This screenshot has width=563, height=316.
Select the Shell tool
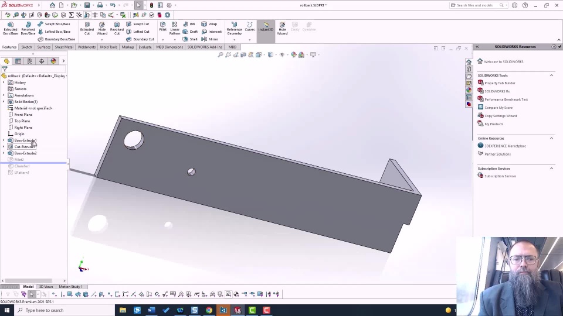[x=190, y=39]
